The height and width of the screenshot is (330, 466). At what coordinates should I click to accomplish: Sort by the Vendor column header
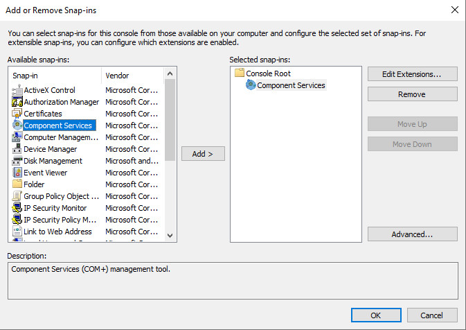[x=133, y=75]
